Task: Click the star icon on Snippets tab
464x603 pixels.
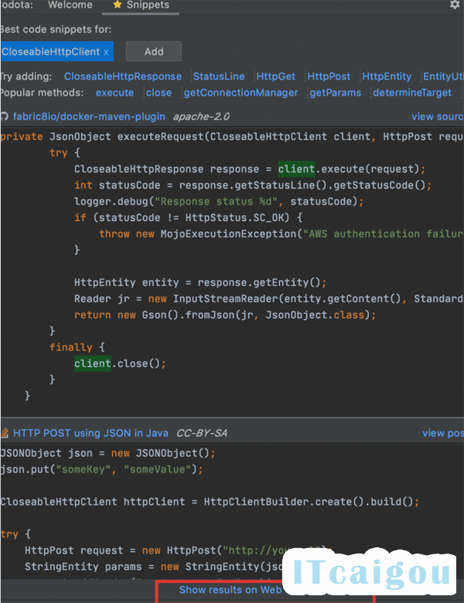Action: pos(118,5)
